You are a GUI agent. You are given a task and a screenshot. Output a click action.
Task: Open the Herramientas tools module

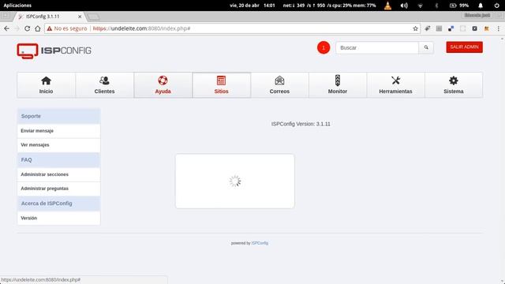click(395, 85)
